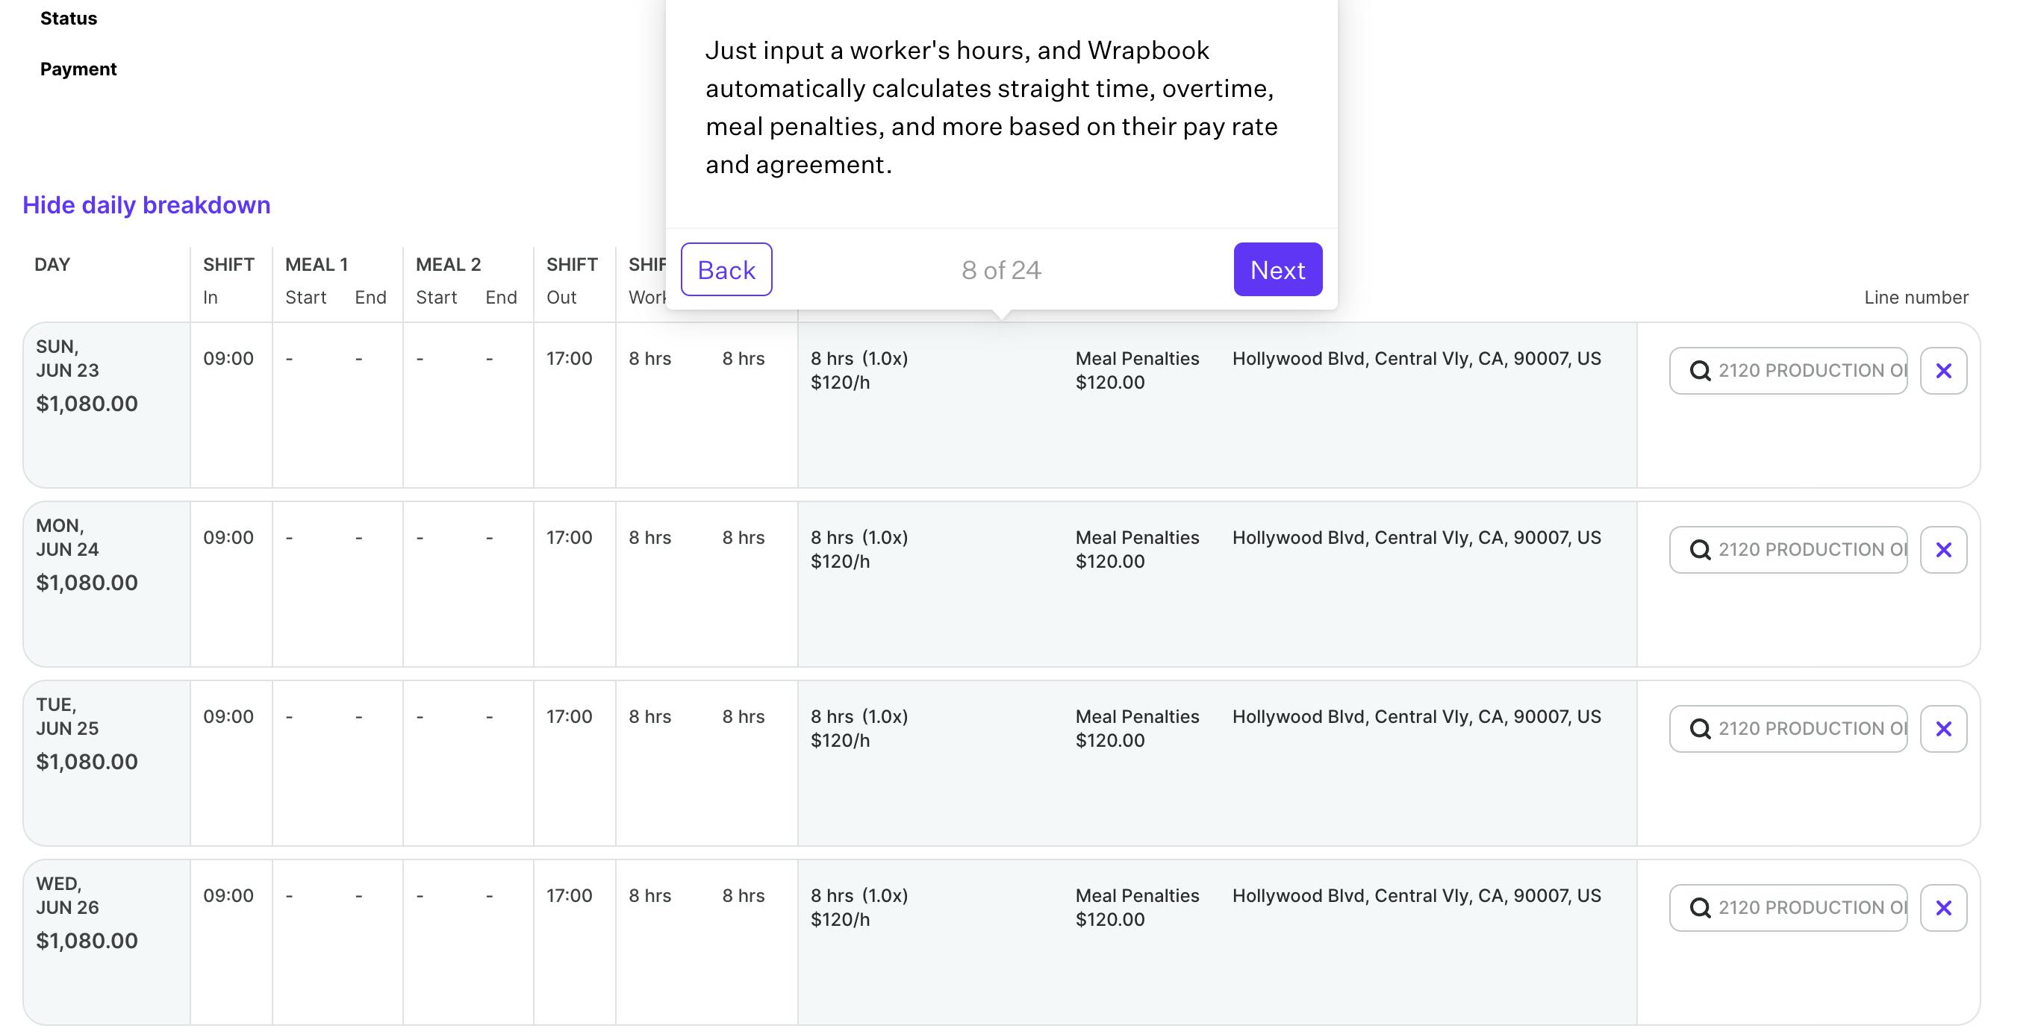Clear line number for Mon, Jun 24 row

point(1942,550)
